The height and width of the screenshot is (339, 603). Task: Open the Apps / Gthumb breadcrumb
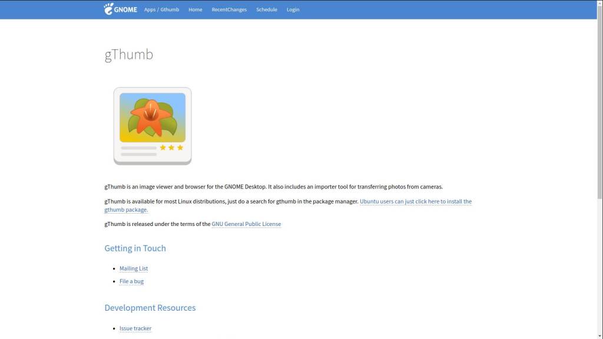[x=161, y=9]
